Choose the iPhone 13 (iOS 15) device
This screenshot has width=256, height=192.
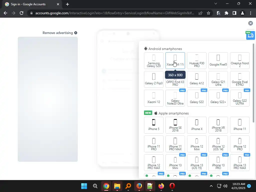click(x=197, y=162)
